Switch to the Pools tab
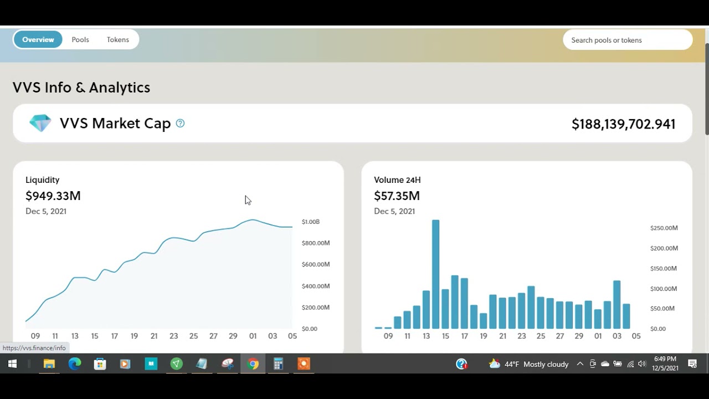 (80, 39)
